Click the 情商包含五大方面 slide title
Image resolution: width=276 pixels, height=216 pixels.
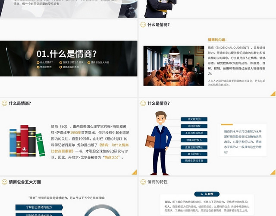pyautogui.click(x=25, y=182)
